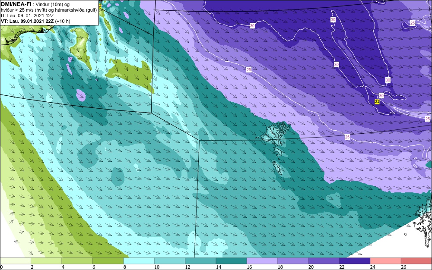Click the 12–14 m/s teal legend swatch
Image resolution: width=432 pixels, height=270 pixels.
[200, 261]
